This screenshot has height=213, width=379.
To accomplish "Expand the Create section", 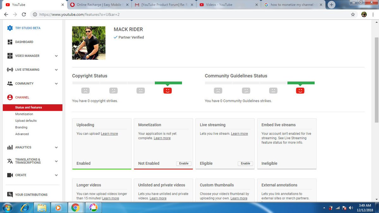I will 56,175.
